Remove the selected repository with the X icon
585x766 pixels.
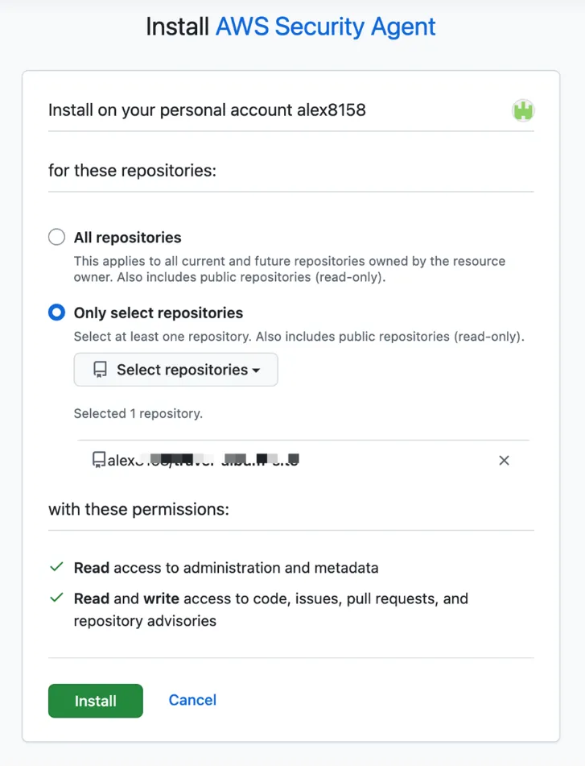(x=504, y=460)
